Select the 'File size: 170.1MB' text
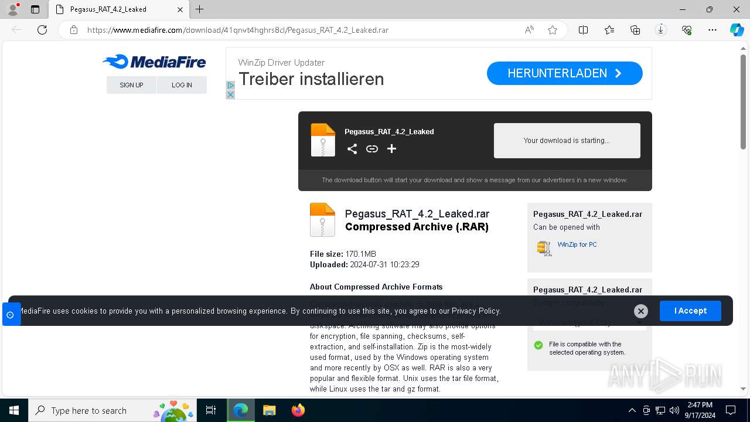Viewport: 750px width, 422px height. click(x=343, y=254)
